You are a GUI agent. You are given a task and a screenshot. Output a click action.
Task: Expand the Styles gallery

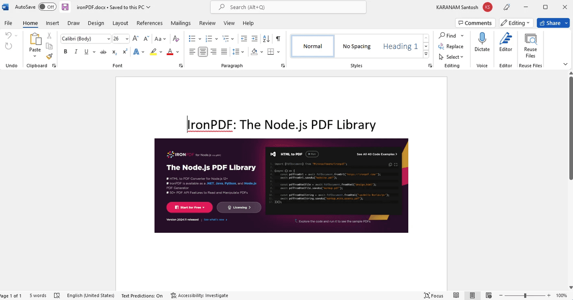pyautogui.click(x=426, y=54)
